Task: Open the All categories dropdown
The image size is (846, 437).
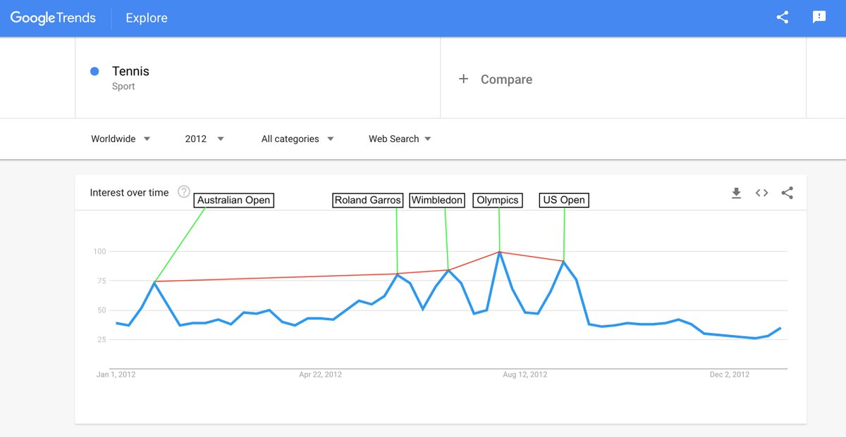Action: click(297, 139)
